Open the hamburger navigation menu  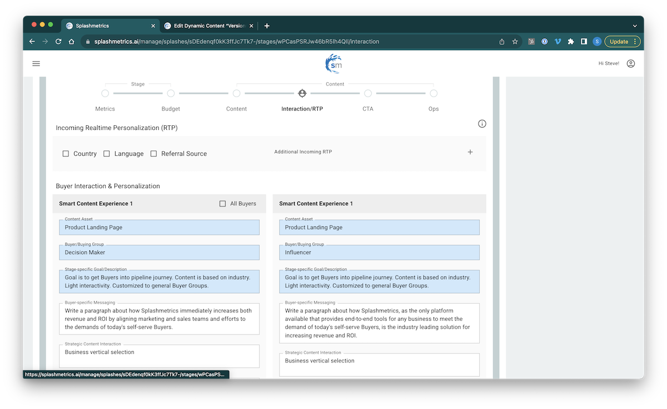(36, 64)
